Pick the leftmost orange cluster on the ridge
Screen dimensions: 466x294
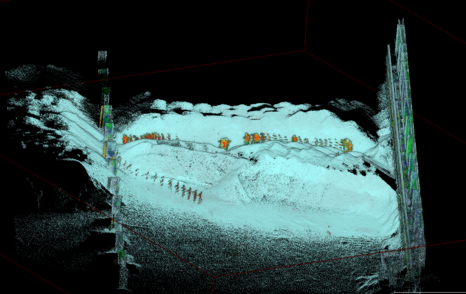[126, 139]
